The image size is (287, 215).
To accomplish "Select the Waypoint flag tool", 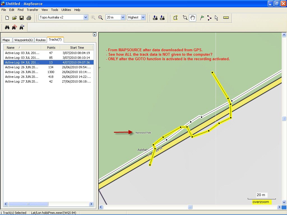I will tap(202, 18).
